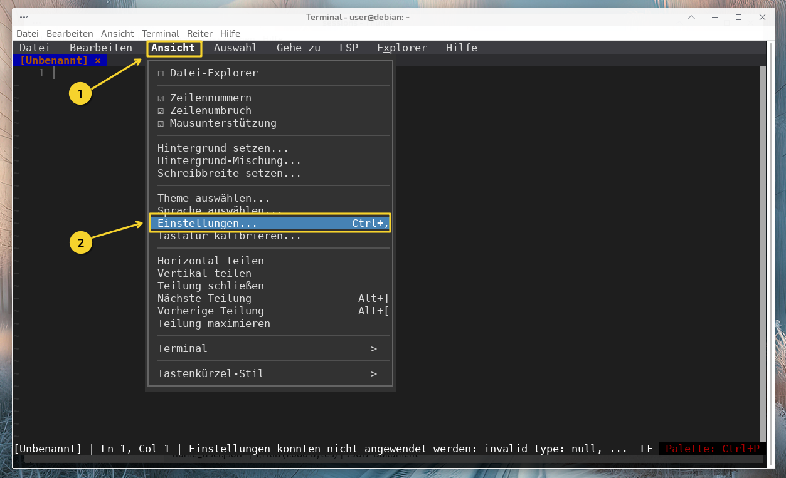Uncheck the Zeilenumbruch option
Image resolution: width=786 pixels, height=478 pixels.
point(161,111)
